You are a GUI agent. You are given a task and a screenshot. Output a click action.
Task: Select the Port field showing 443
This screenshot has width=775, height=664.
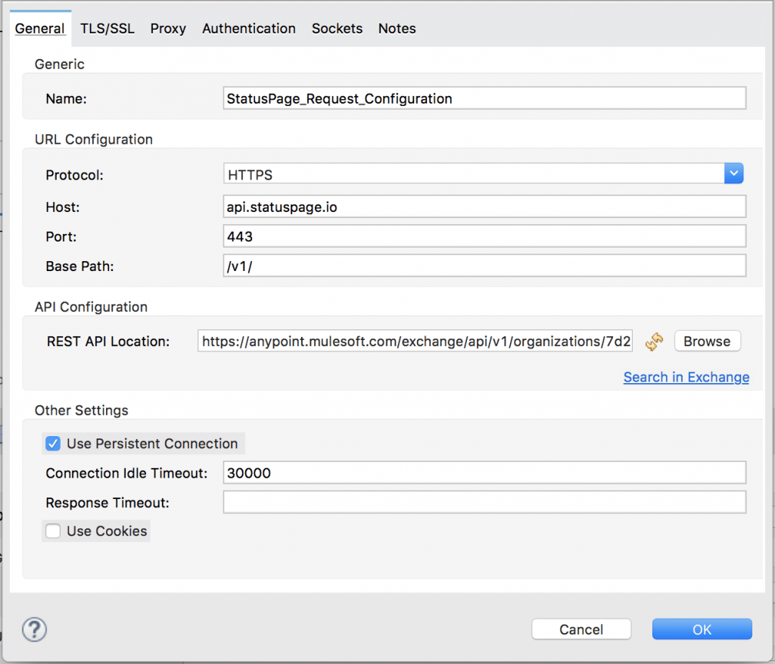tap(484, 236)
